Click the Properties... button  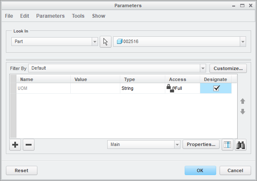(201, 144)
